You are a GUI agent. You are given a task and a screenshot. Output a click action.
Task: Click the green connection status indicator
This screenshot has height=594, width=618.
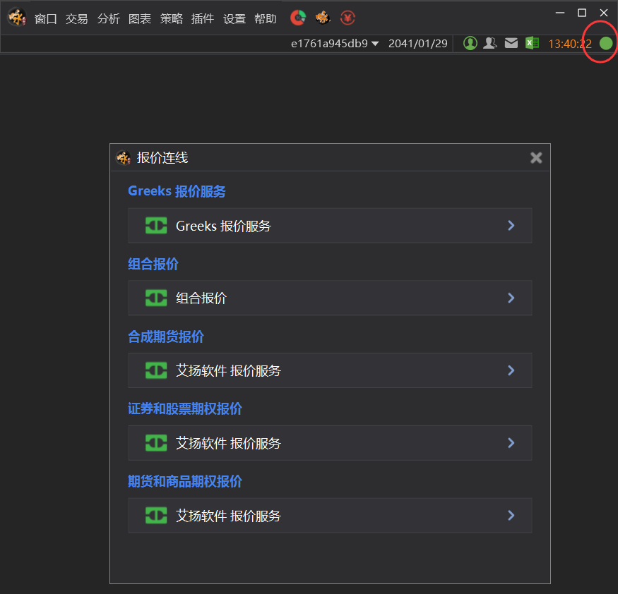pyautogui.click(x=606, y=43)
